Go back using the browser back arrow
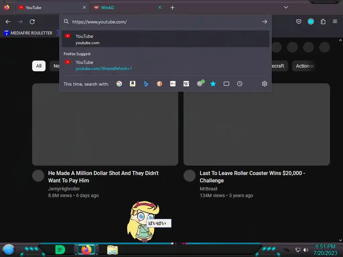The image size is (343, 257). coord(8,22)
